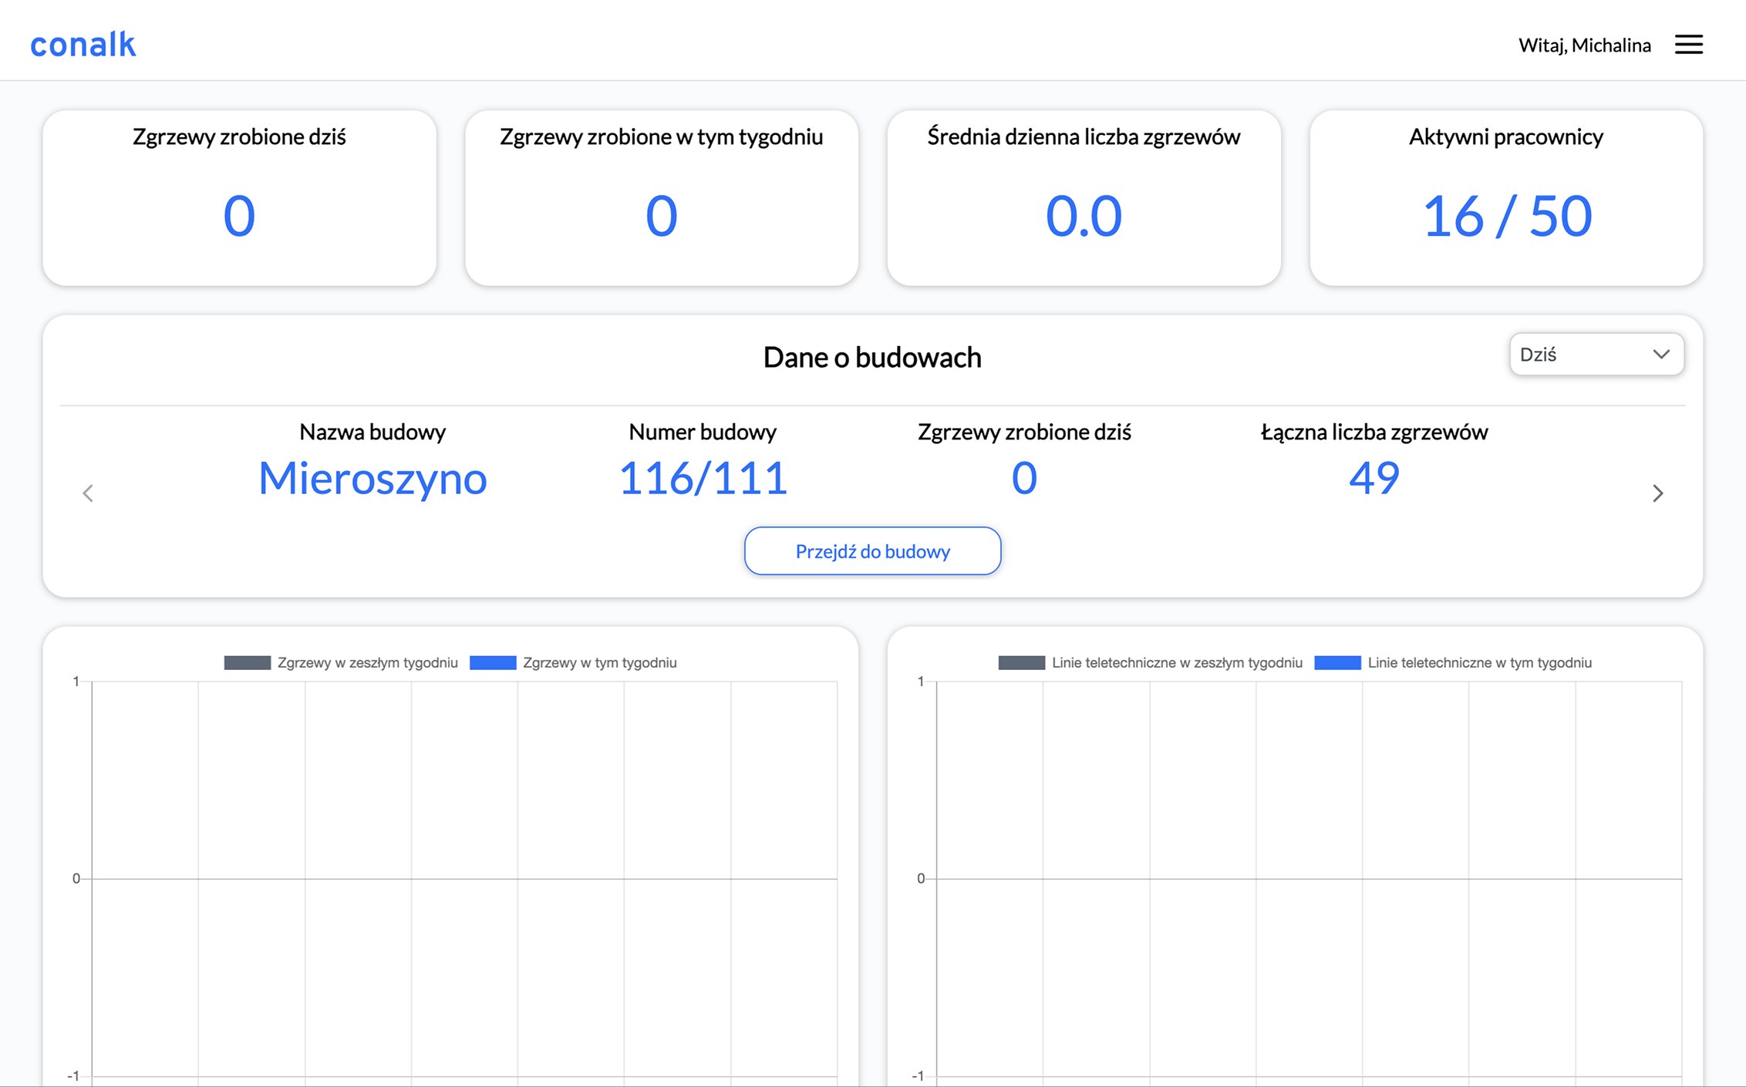Select the Mieroszyno site name
This screenshot has height=1087, width=1746.
[372, 478]
